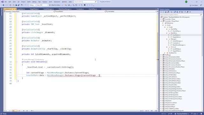Select LevelUIData.cs in Solution Explorer
204x115 pixels.
(x=177, y=49)
